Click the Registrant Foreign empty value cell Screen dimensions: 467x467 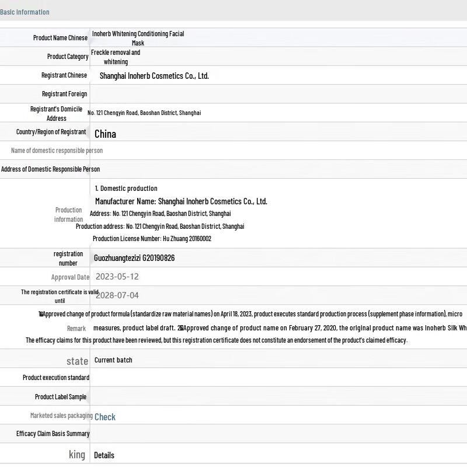278,94
